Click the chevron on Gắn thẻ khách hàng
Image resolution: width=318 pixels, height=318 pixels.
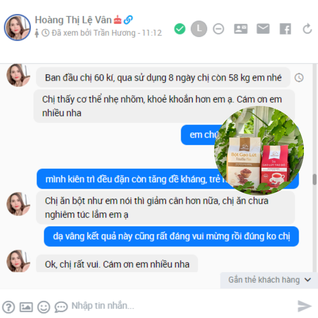pyautogui.click(x=308, y=280)
